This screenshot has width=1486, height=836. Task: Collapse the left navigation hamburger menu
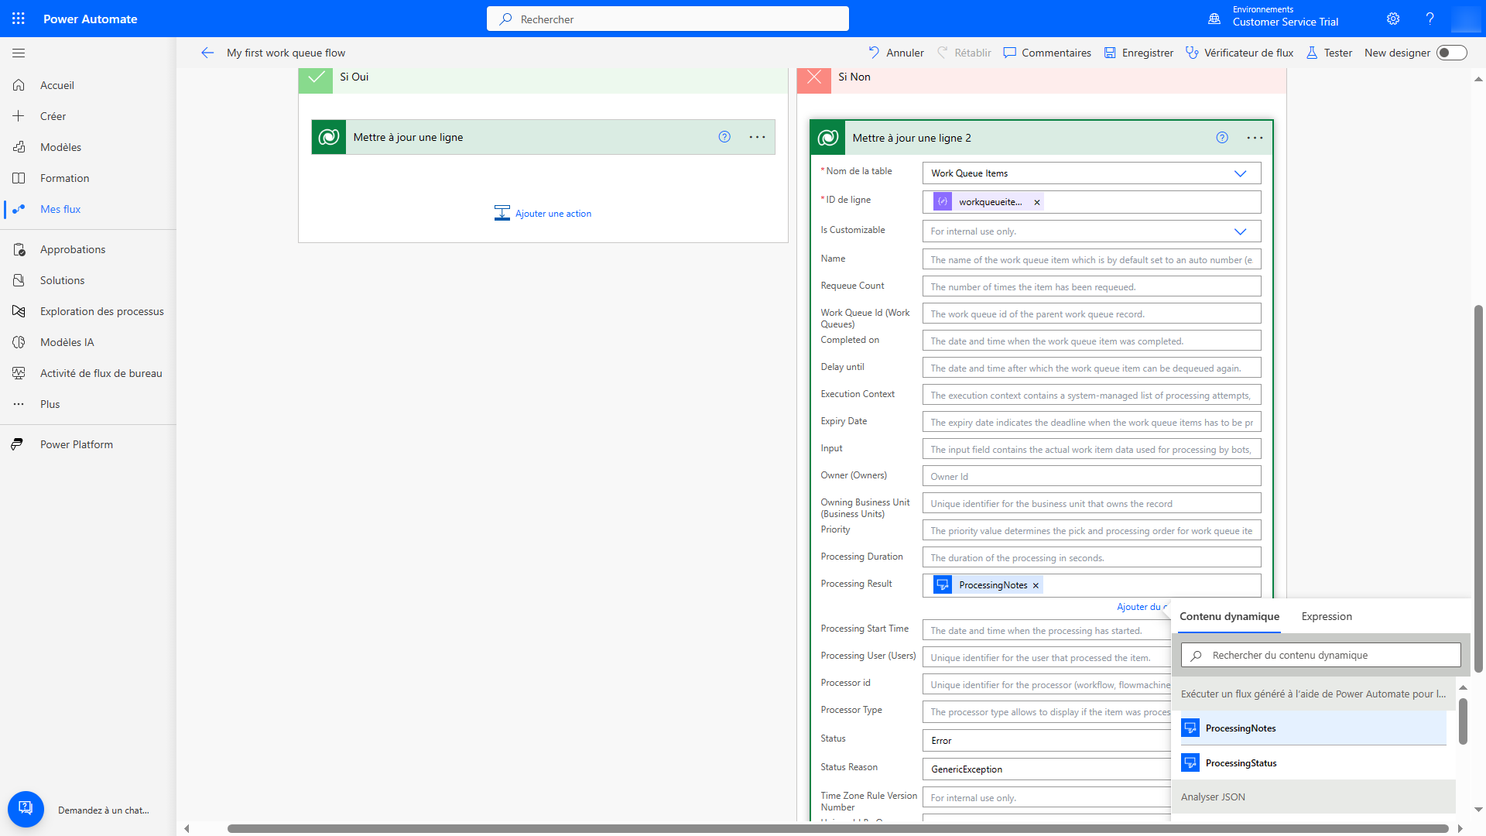tap(19, 53)
